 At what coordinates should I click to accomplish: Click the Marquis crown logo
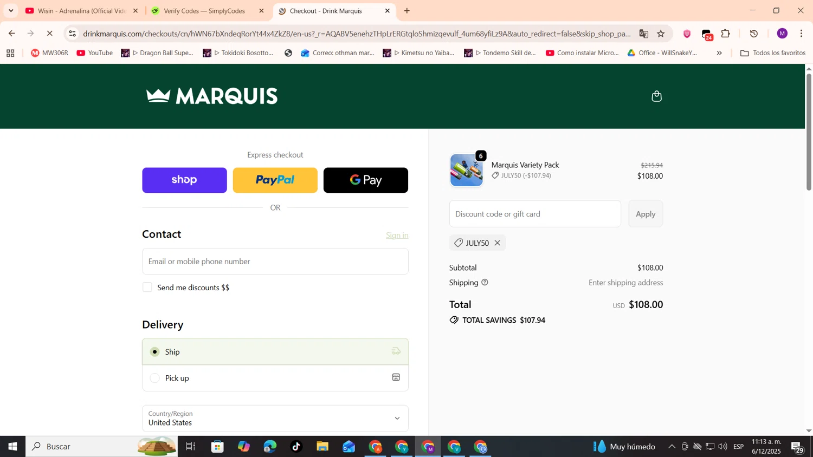(212, 96)
